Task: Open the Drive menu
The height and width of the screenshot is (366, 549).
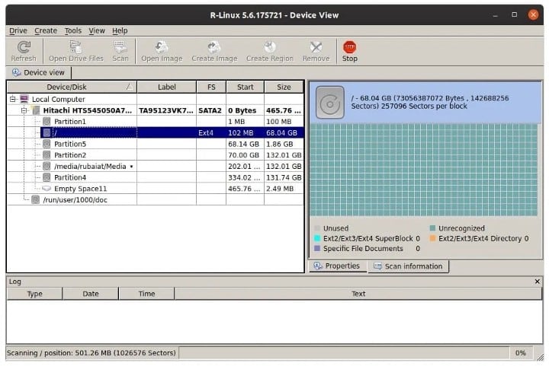Action: point(18,30)
